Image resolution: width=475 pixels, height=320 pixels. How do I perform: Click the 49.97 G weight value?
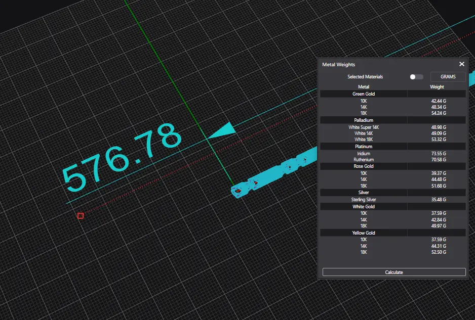click(439, 226)
